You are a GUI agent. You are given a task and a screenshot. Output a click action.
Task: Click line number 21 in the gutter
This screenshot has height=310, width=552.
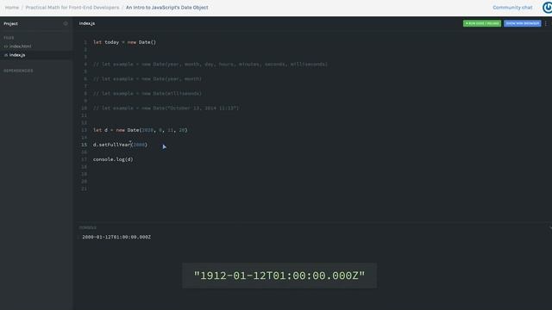click(x=84, y=189)
